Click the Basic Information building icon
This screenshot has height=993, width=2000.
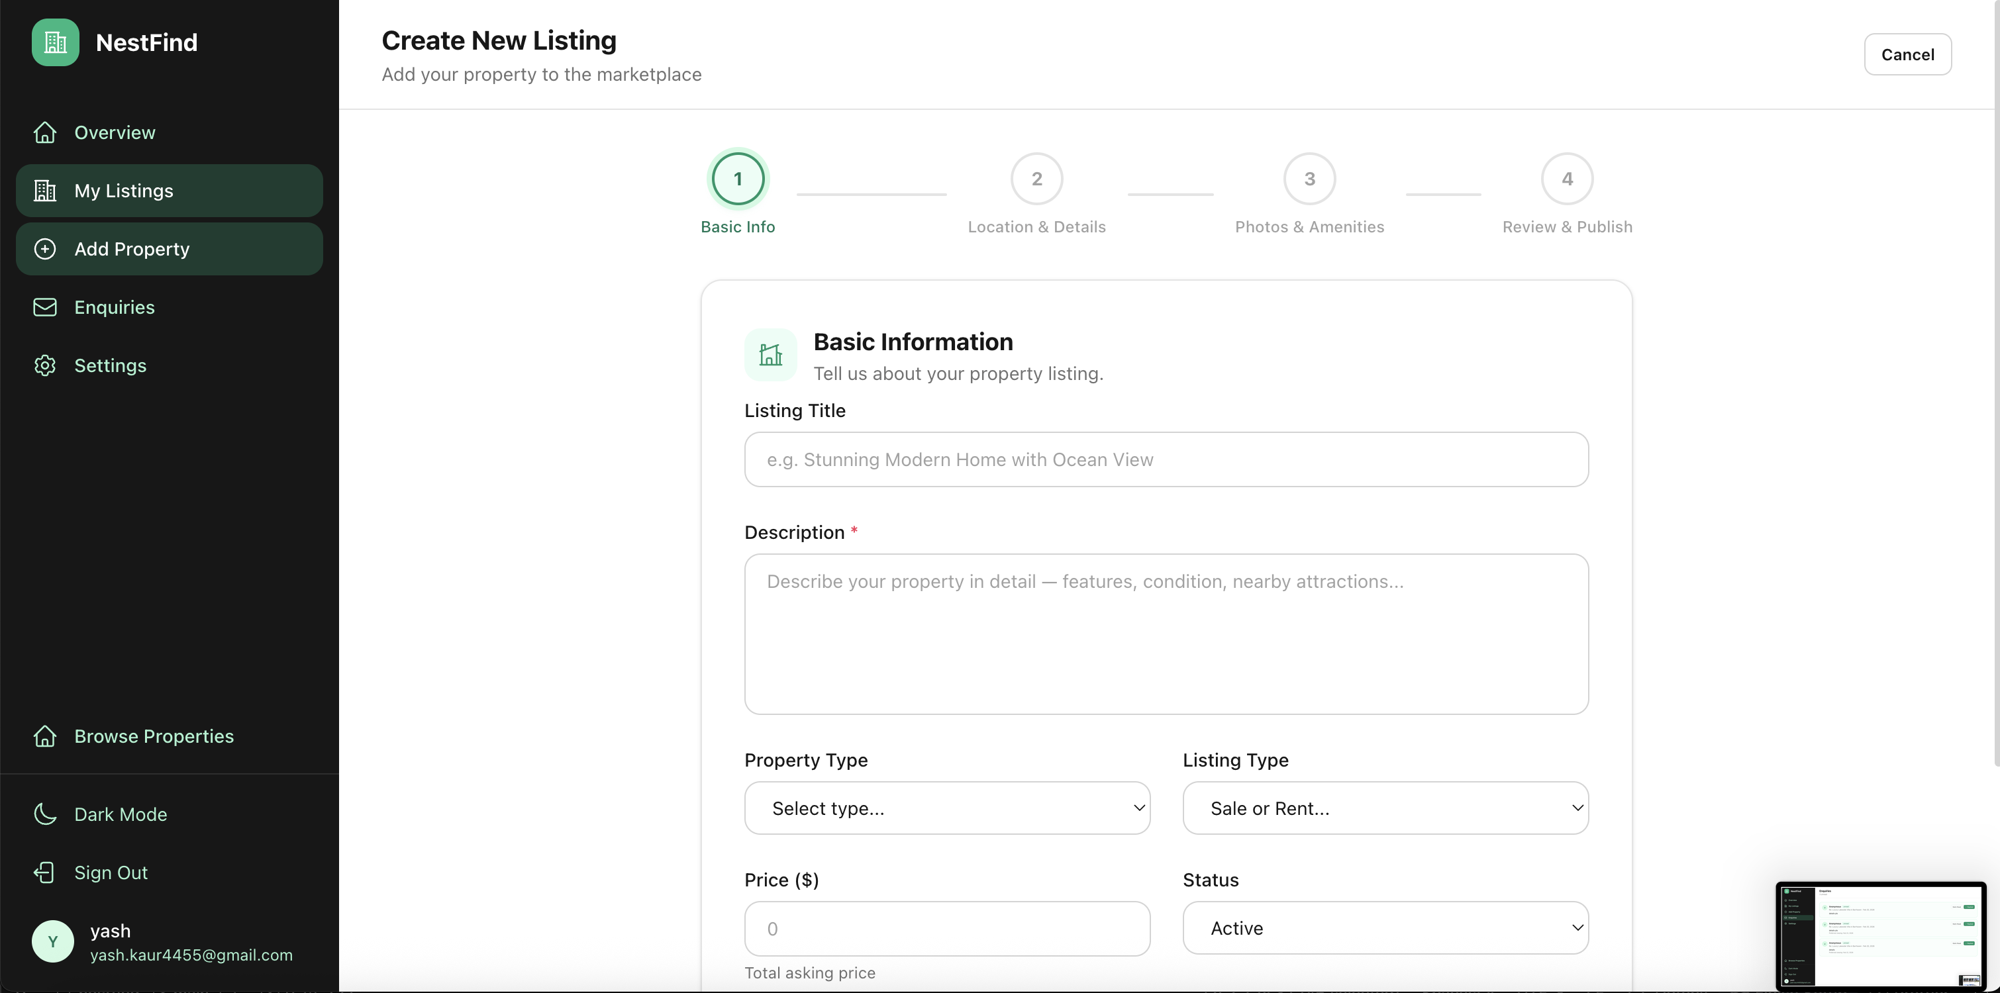[771, 355]
